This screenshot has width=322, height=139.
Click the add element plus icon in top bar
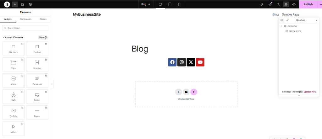(15, 4)
